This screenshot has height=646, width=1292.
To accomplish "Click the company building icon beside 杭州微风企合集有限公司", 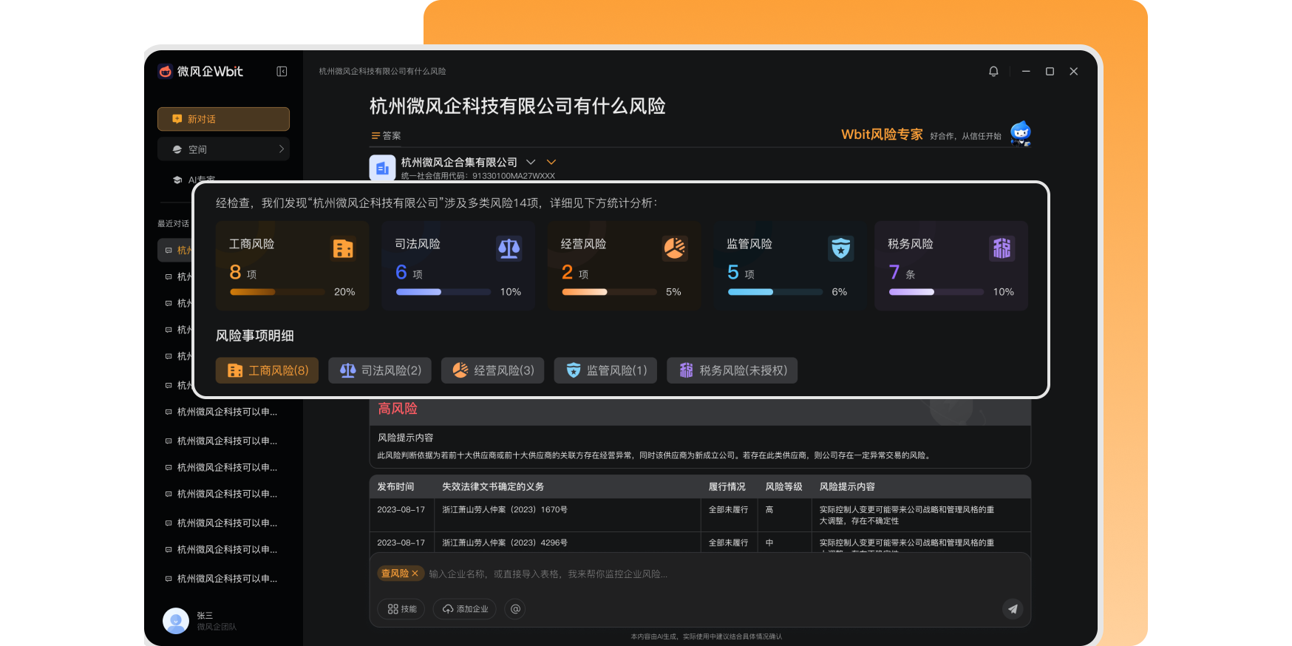I will tap(382, 168).
